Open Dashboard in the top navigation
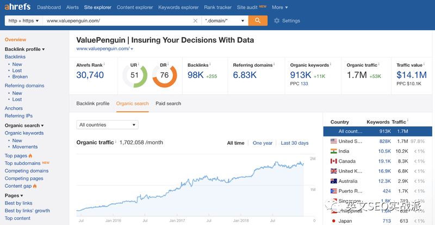The width and height of the screenshot is (435, 225). [x=49, y=8]
